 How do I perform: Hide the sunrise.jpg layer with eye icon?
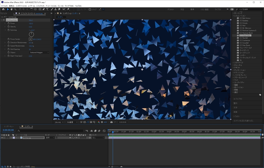(x=2, y=138)
